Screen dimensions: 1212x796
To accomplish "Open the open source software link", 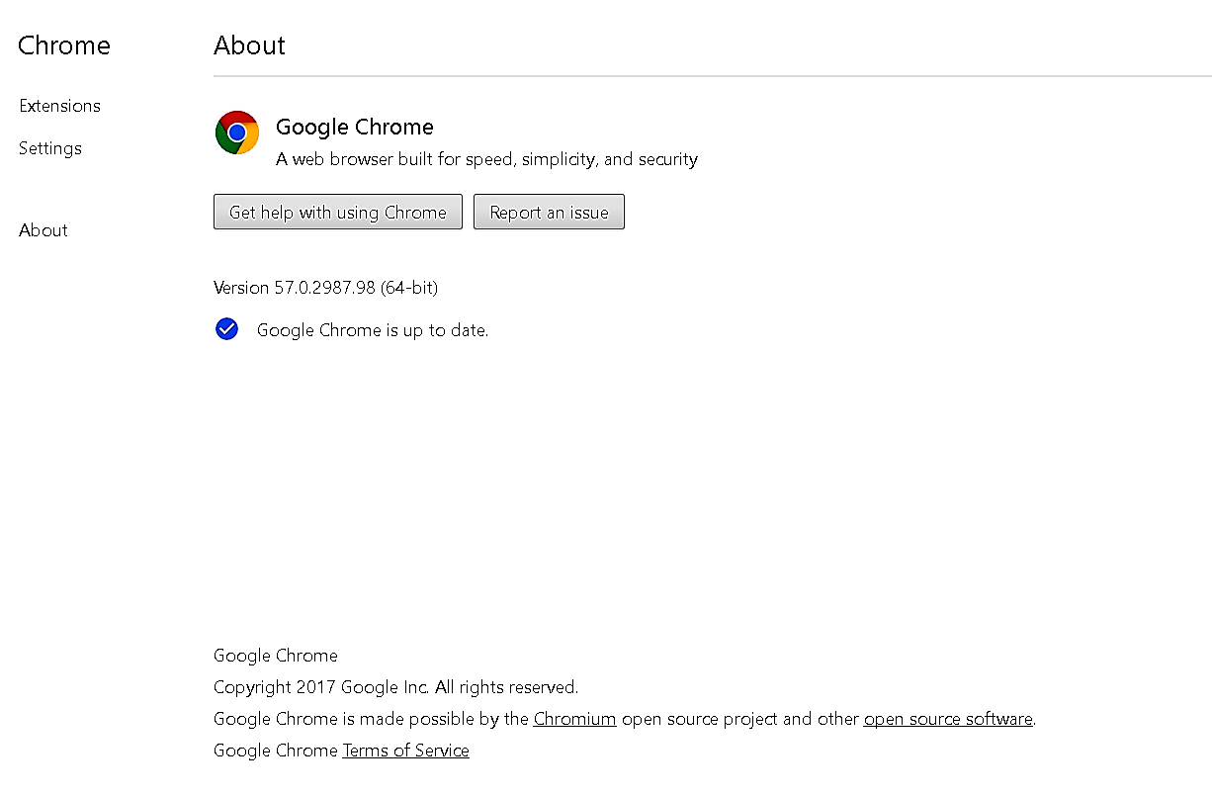I will [x=948, y=719].
